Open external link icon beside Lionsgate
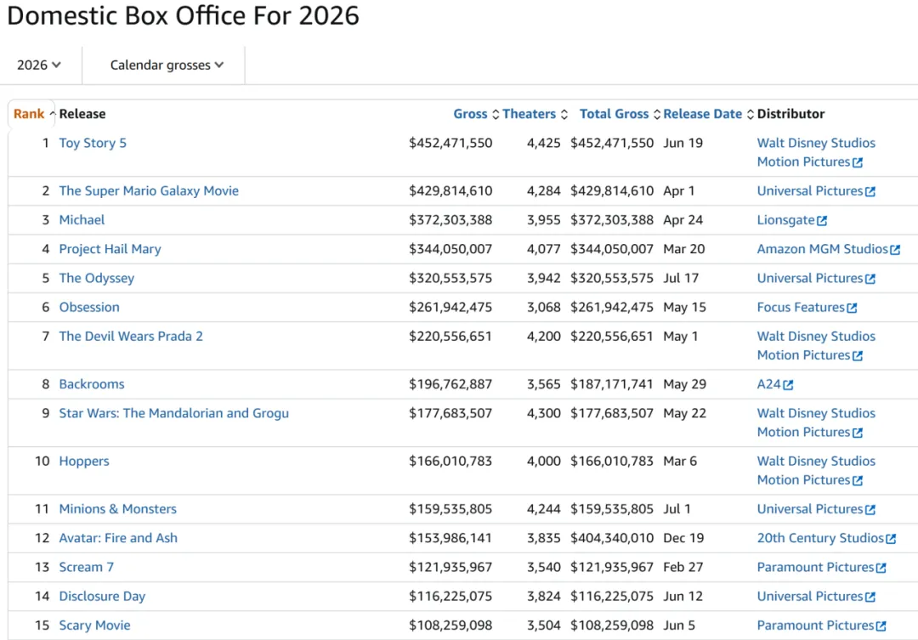Screen dimensions: 918x640 822,221
